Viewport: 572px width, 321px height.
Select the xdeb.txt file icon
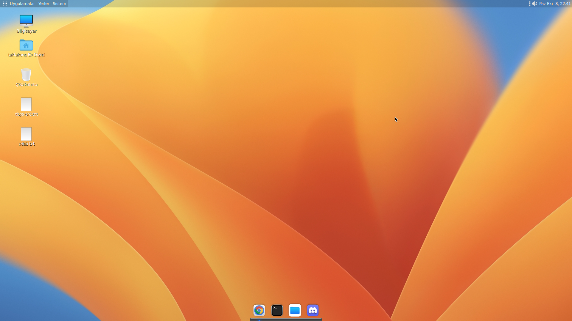pos(26,134)
